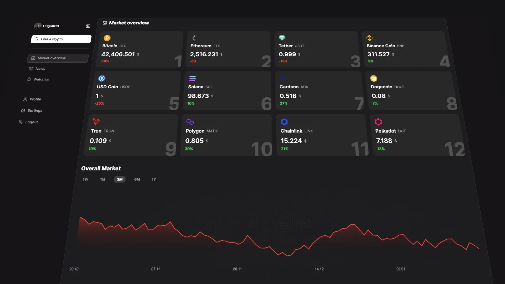This screenshot has width=505, height=284.
Task: Click the Solana striped logo
Action: (x=193, y=78)
